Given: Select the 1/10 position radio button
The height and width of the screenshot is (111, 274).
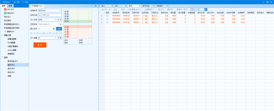Looking at the screenshot, I should 57,33.
